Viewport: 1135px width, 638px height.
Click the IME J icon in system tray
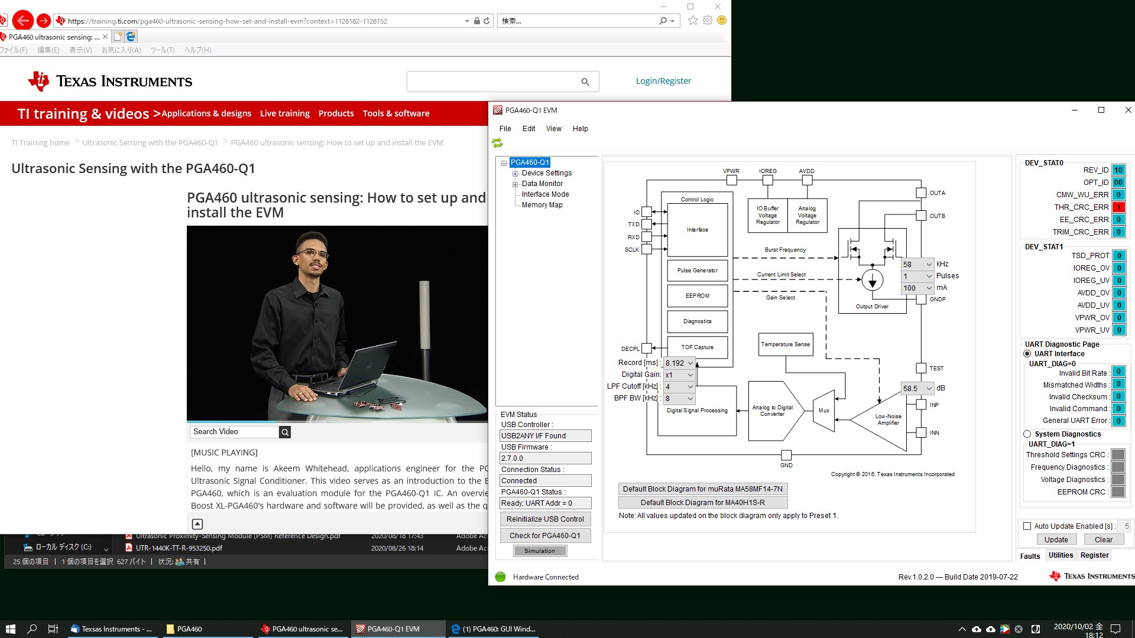(x=1035, y=629)
